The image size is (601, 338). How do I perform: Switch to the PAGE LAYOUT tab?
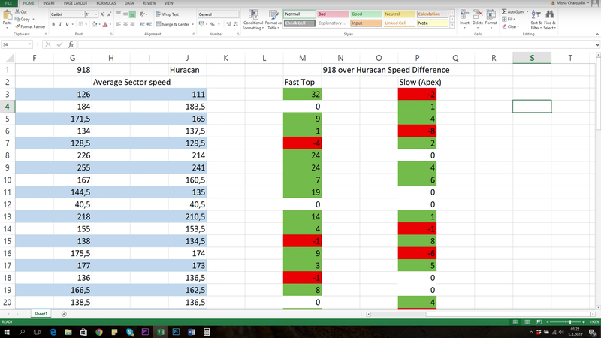[x=76, y=3]
